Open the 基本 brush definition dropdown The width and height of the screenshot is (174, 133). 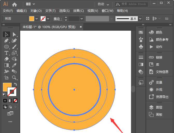140,19
